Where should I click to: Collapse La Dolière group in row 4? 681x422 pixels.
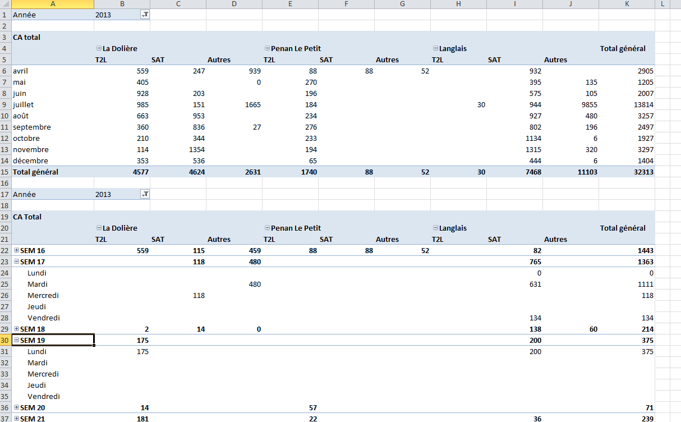coord(99,49)
